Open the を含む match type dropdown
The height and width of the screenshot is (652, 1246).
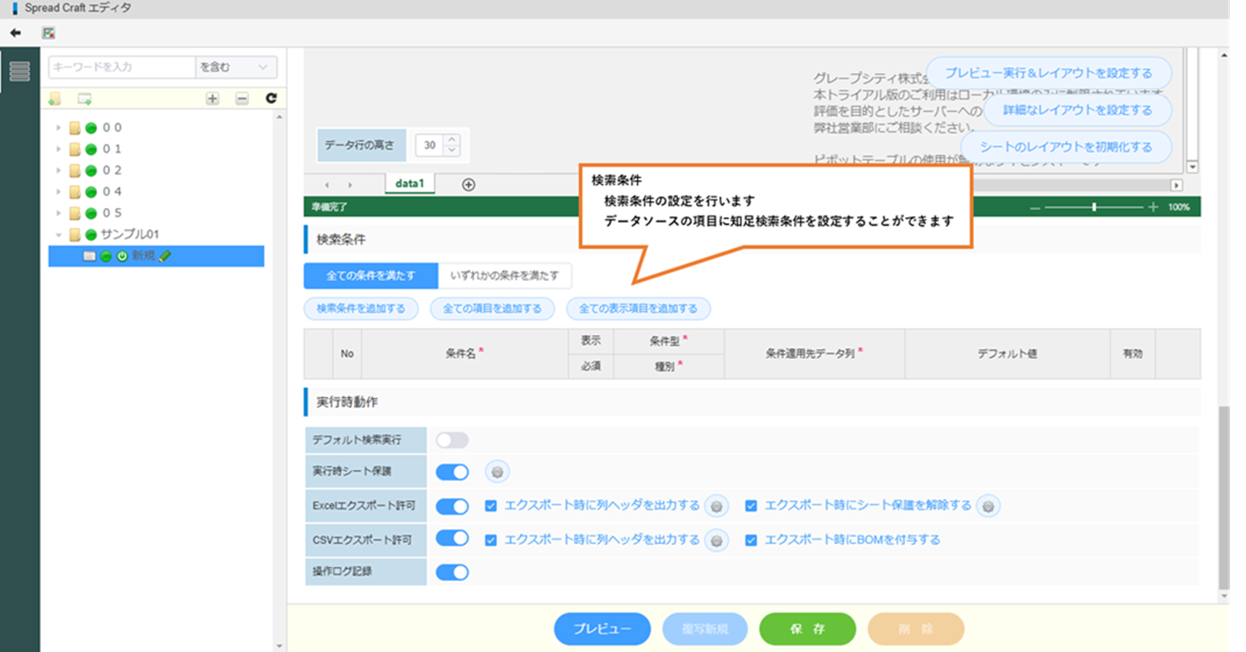235,67
